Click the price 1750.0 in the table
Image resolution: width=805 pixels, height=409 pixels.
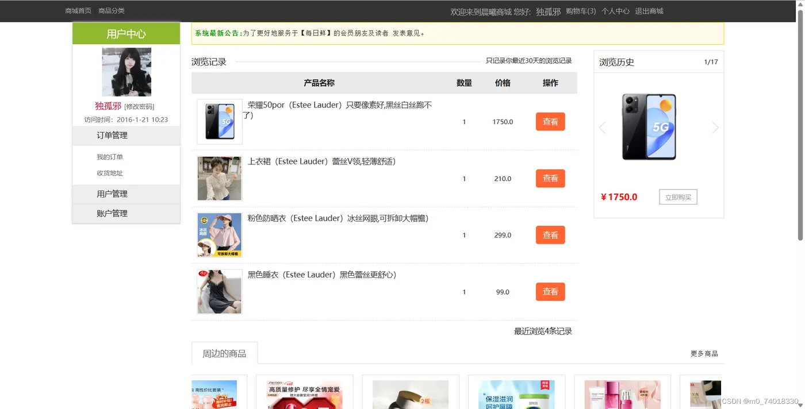[503, 122]
